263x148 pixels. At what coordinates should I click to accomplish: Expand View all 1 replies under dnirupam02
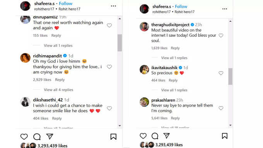(x=58, y=46)
